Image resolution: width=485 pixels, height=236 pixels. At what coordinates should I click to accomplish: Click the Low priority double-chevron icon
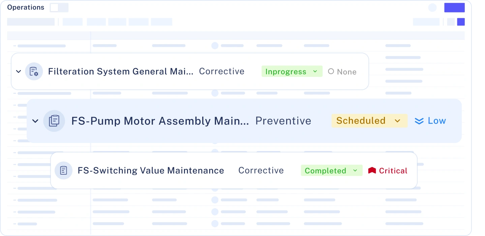pos(419,121)
